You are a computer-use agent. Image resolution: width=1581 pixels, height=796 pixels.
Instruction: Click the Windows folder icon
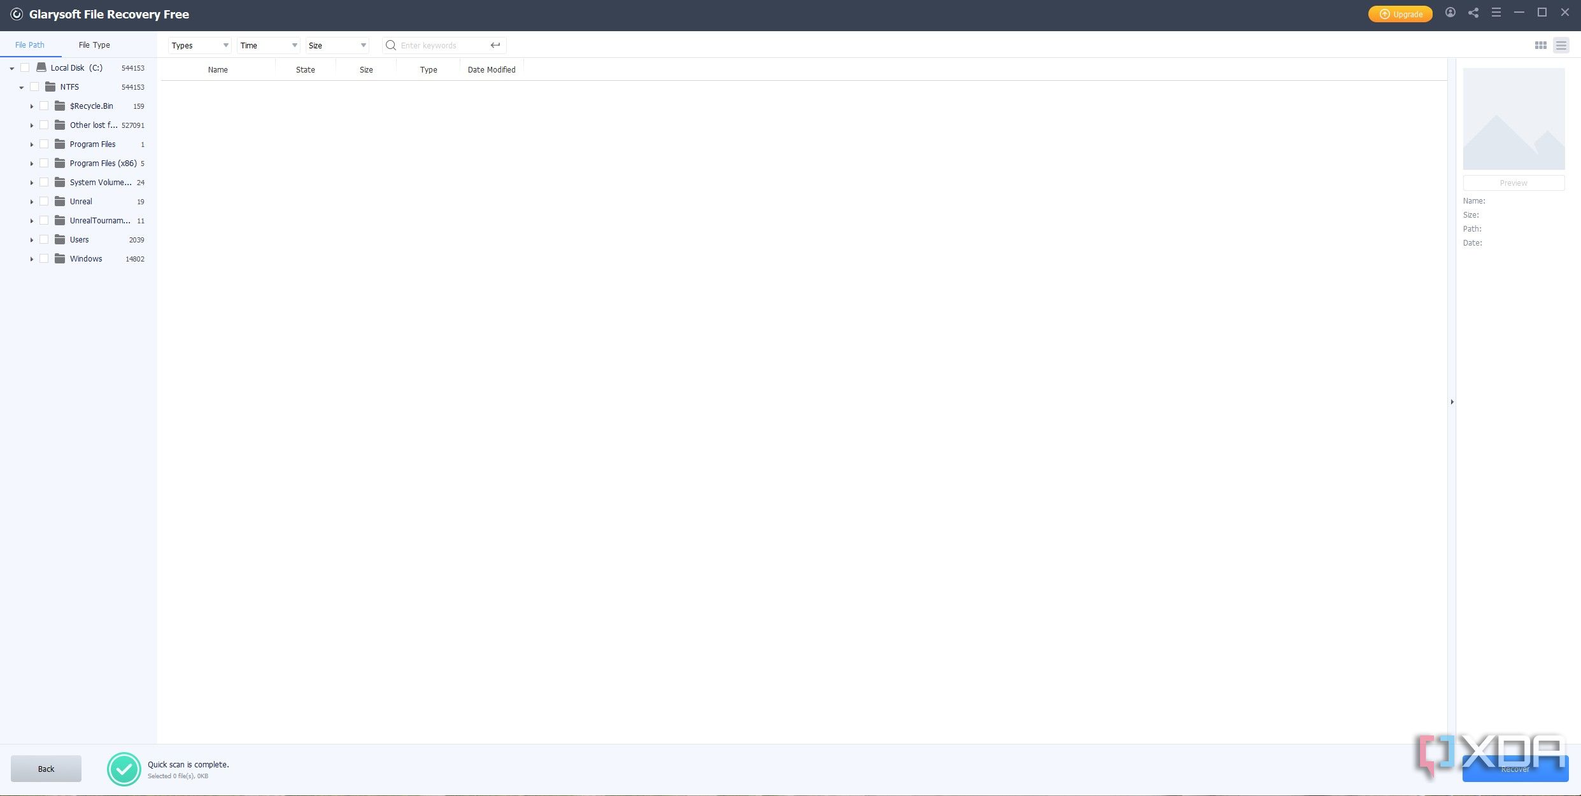(x=60, y=258)
